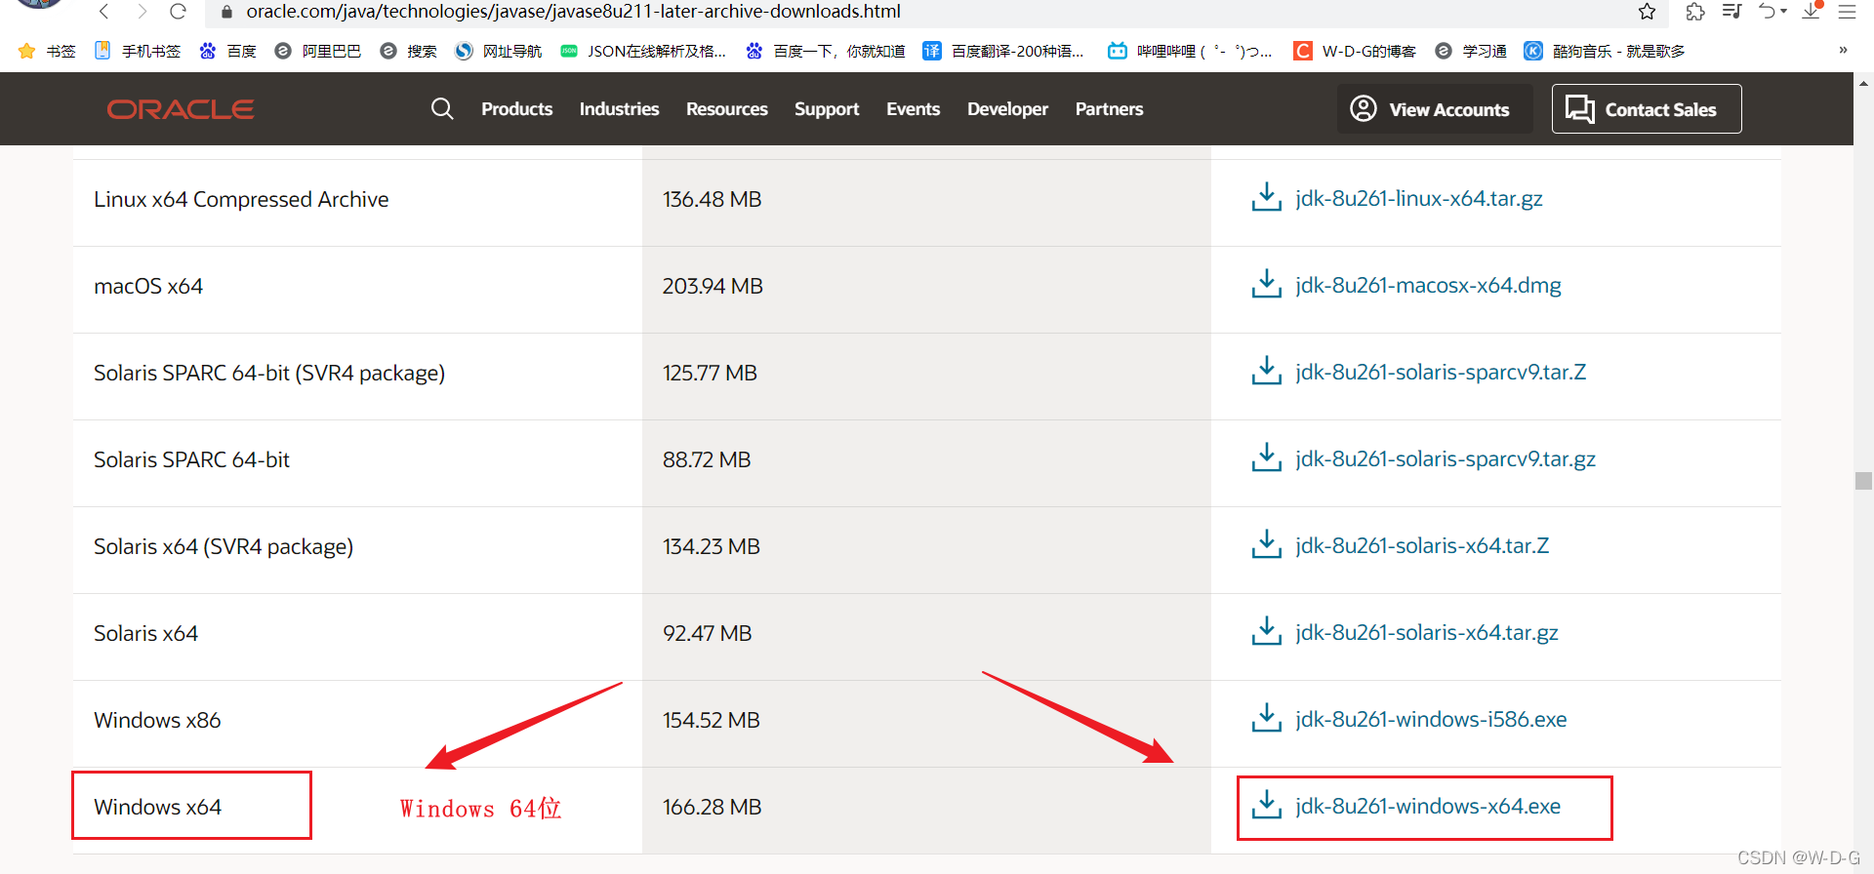Download jdk-8u261-linux-x64.tar.gz link
Viewport: 1874px width, 874px height.
[1419, 199]
